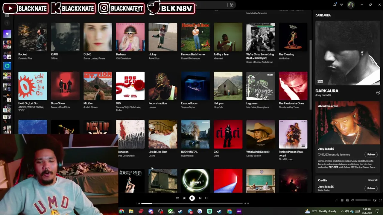Open the Barbara album cover
383x215 pixels.
tap(130, 37)
